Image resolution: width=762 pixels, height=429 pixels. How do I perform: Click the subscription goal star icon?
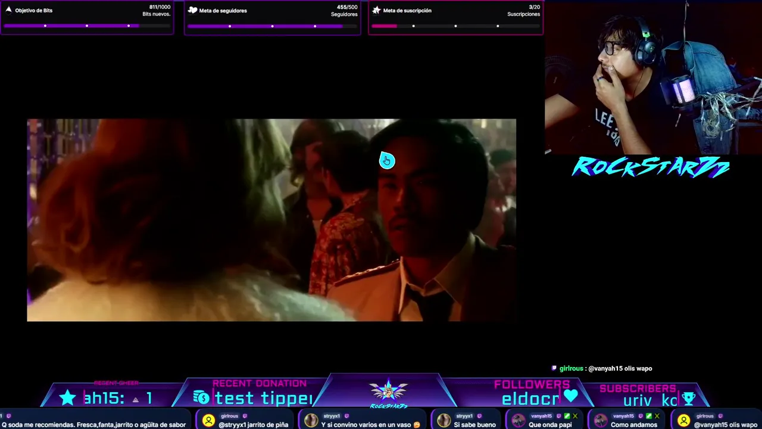[x=376, y=10]
